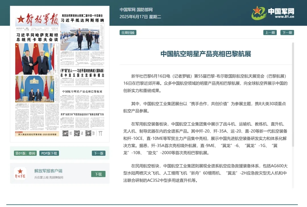The width and height of the screenshot is (307, 207).
Task: Go to next page with 下一版
Action: 98,153
